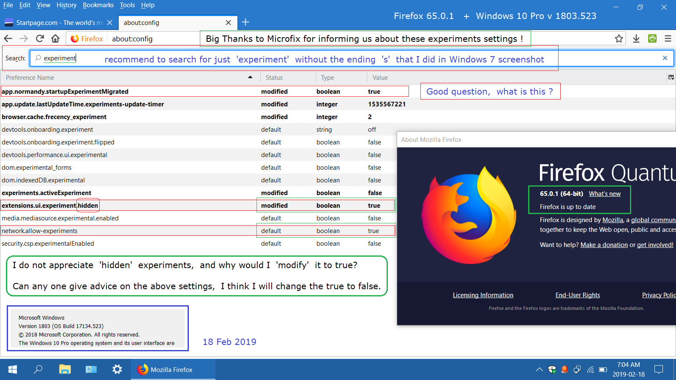The height and width of the screenshot is (380, 676).
Task: Open the Action Center notification icon
Action: click(659, 369)
